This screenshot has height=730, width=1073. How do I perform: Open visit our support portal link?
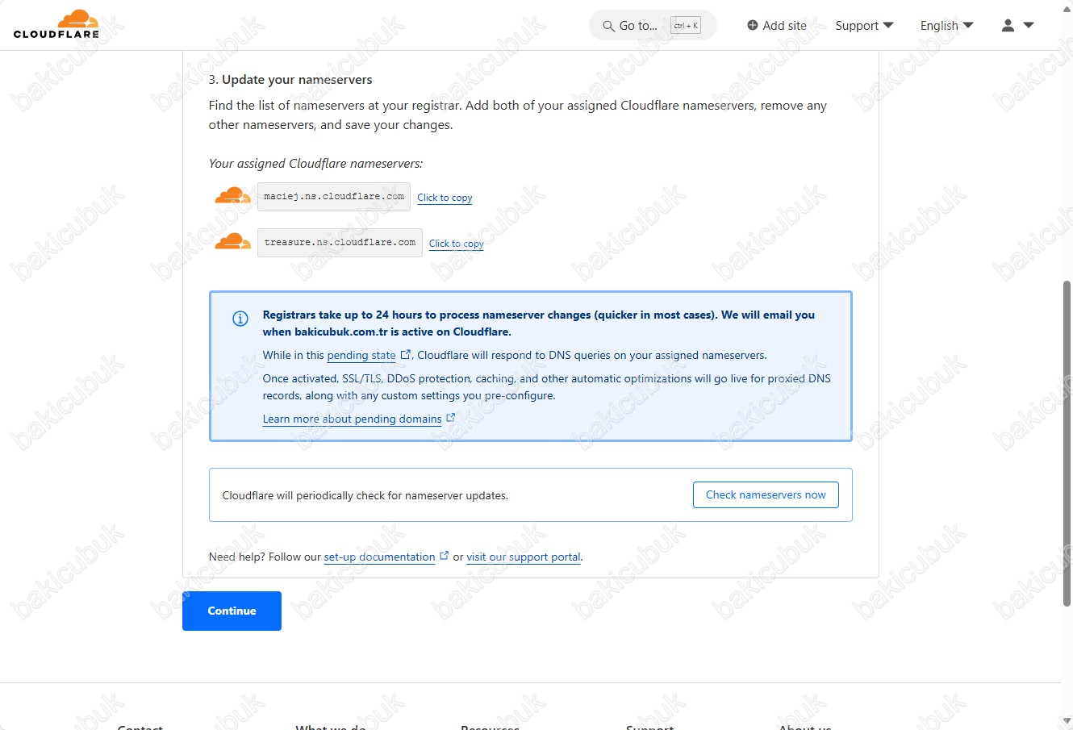click(524, 557)
